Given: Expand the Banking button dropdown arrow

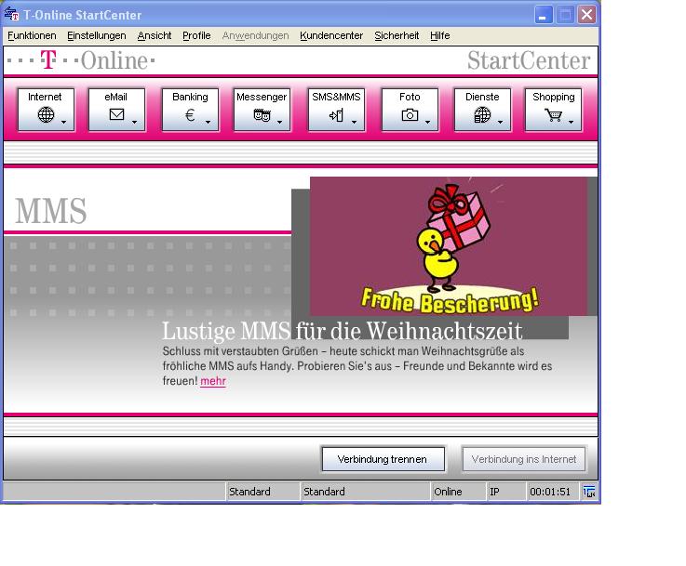Looking at the screenshot, I should point(208,123).
